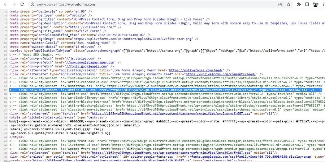The height and width of the screenshot is (162, 325).
Task: Click the liveforms-ui-css commented link line
Action: point(167,145)
